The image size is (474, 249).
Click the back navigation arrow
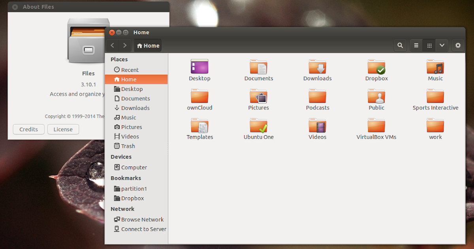coord(112,45)
